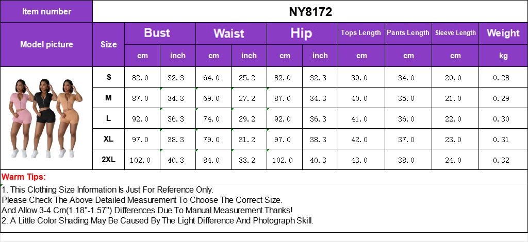Image resolution: width=528 pixels, height=242 pixels.
Task: Click the red Warm Tips heading
Action: [x=24, y=177]
